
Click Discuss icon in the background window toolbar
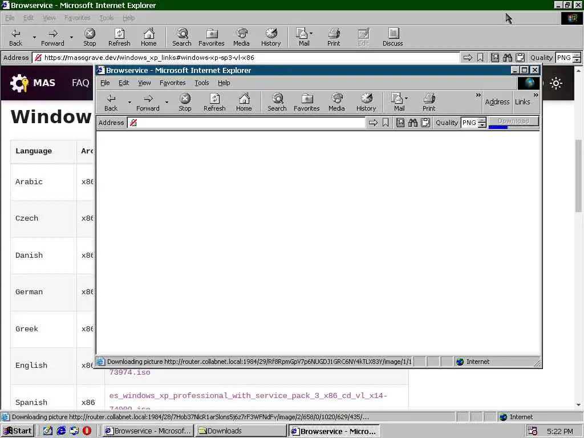point(393,37)
